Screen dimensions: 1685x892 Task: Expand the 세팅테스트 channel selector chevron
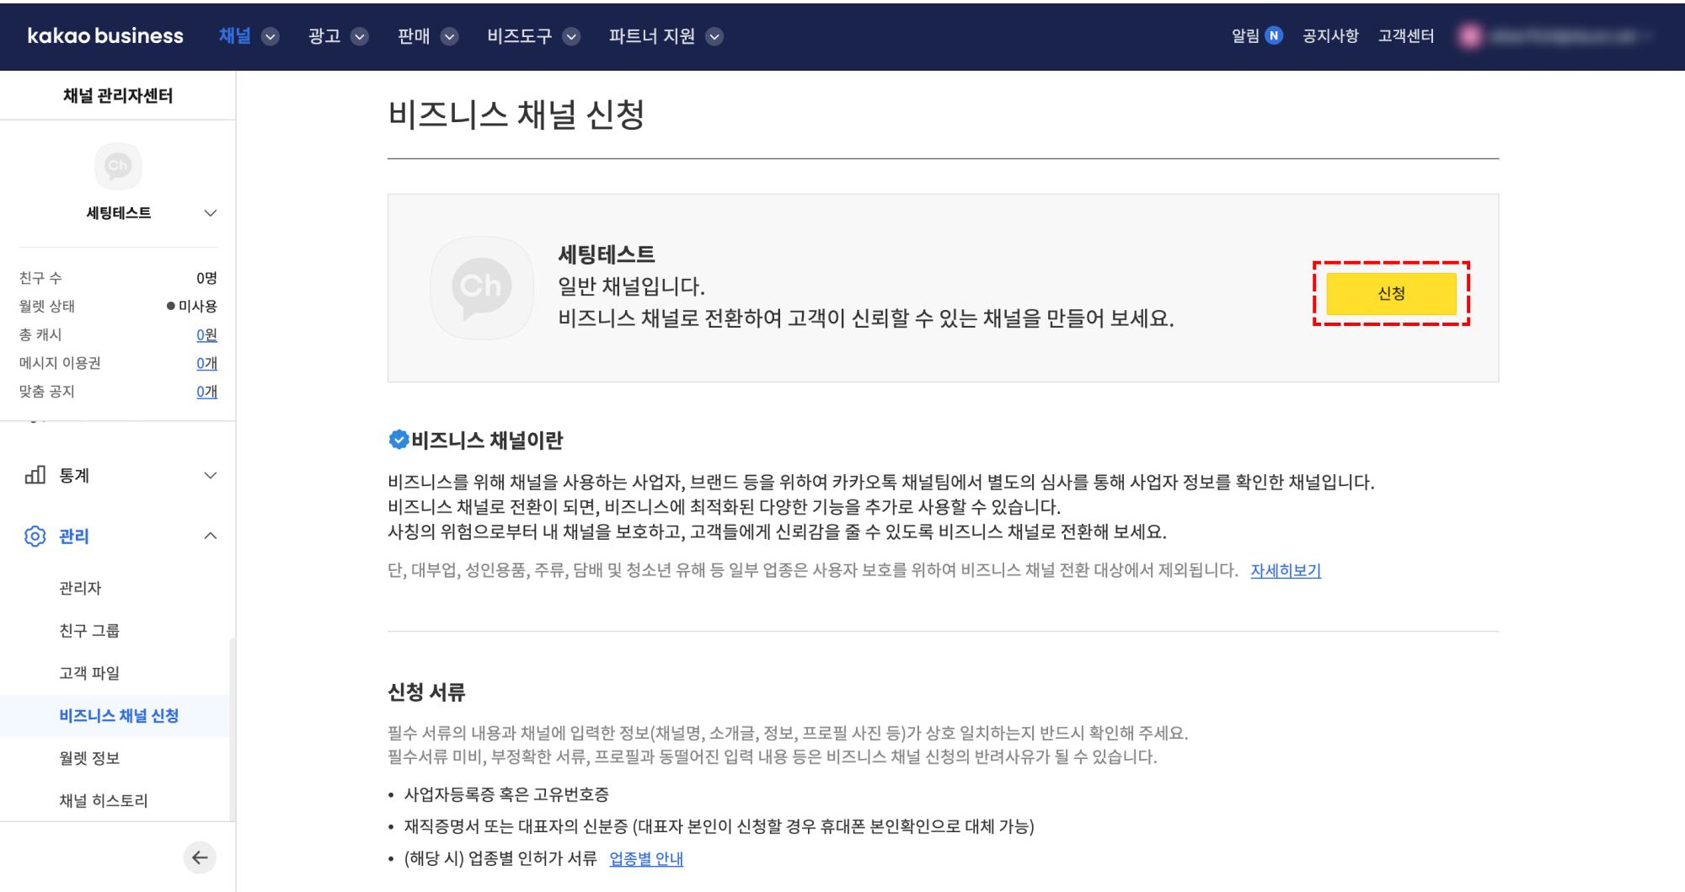click(x=211, y=213)
